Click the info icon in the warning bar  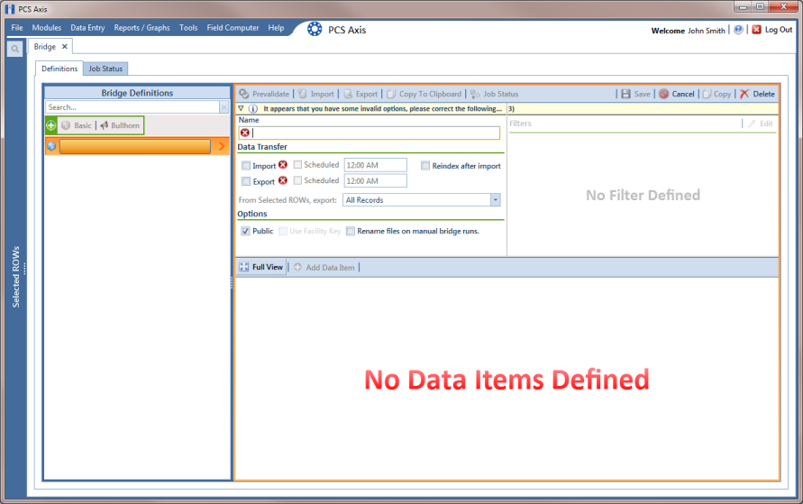point(253,108)
